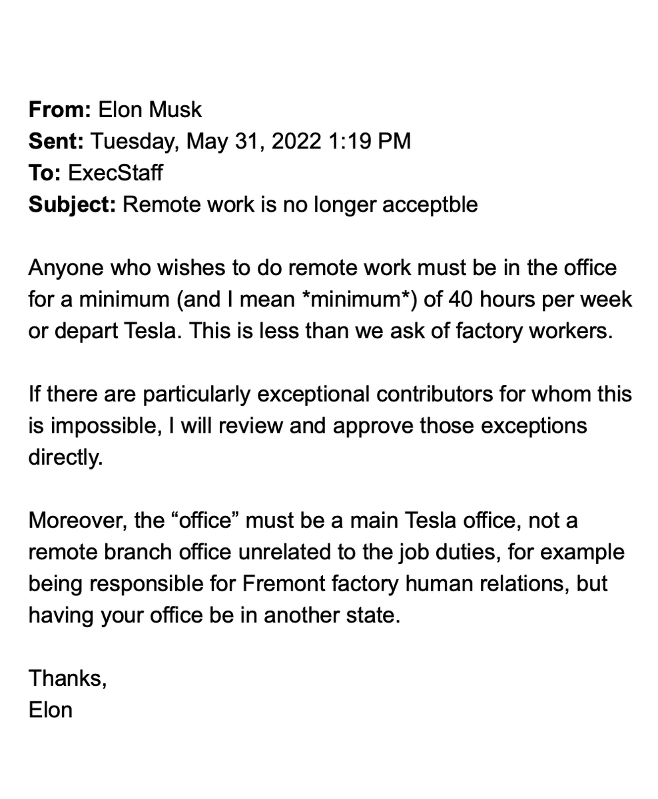The width and height of the screenshot is (658, 799).
Task: Click the sender name Elon Musk
Action: 150,109
